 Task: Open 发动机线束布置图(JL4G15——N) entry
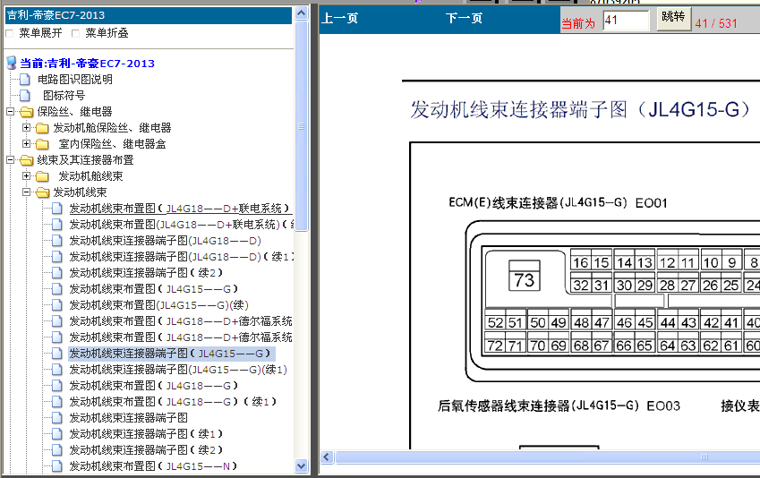click(153, 465)
